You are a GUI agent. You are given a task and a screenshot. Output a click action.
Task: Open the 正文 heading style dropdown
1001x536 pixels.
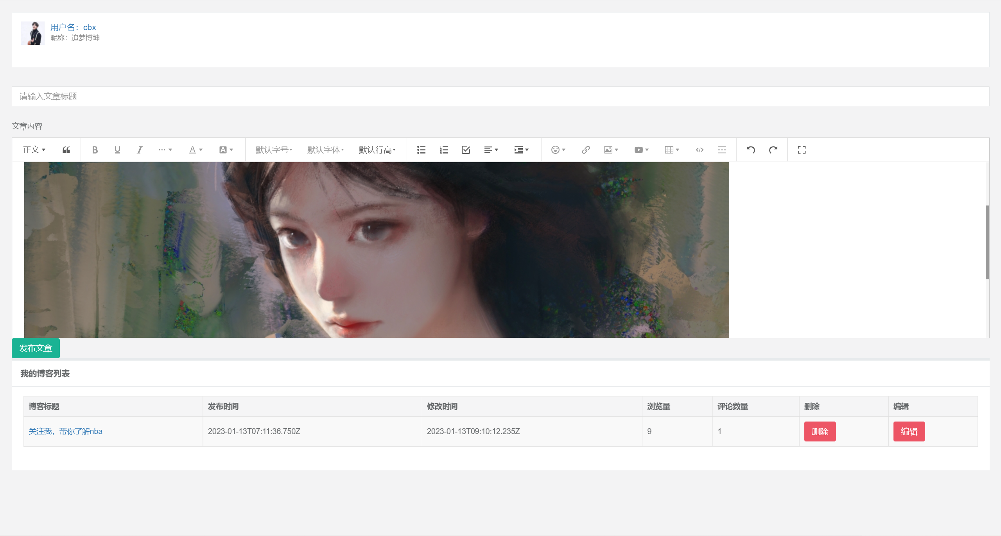click(34, 150)
